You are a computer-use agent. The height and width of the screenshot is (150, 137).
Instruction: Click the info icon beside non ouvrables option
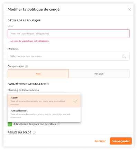(x=59, y=124)
